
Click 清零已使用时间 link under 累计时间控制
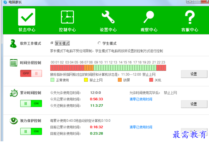[141, 99]
